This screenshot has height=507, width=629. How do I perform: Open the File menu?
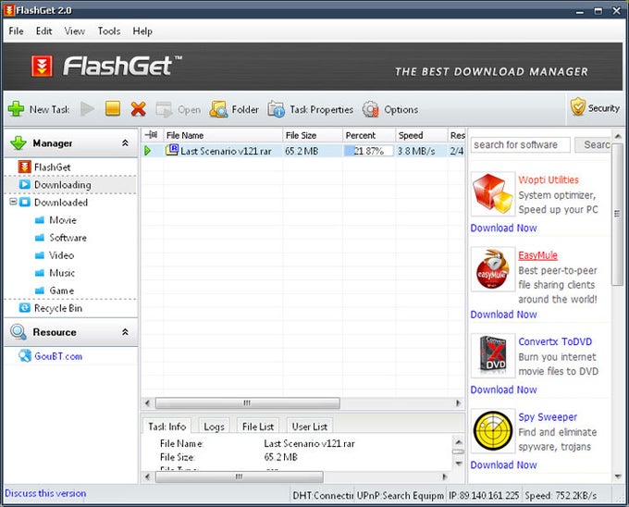pos(16,31)
